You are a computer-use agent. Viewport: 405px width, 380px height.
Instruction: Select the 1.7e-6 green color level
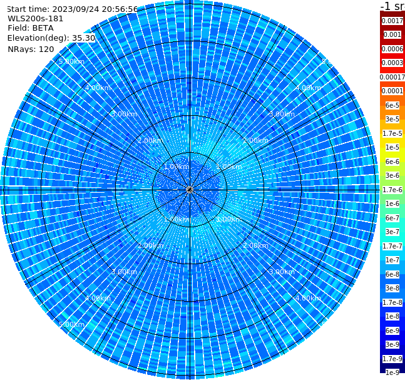point(392,190)
